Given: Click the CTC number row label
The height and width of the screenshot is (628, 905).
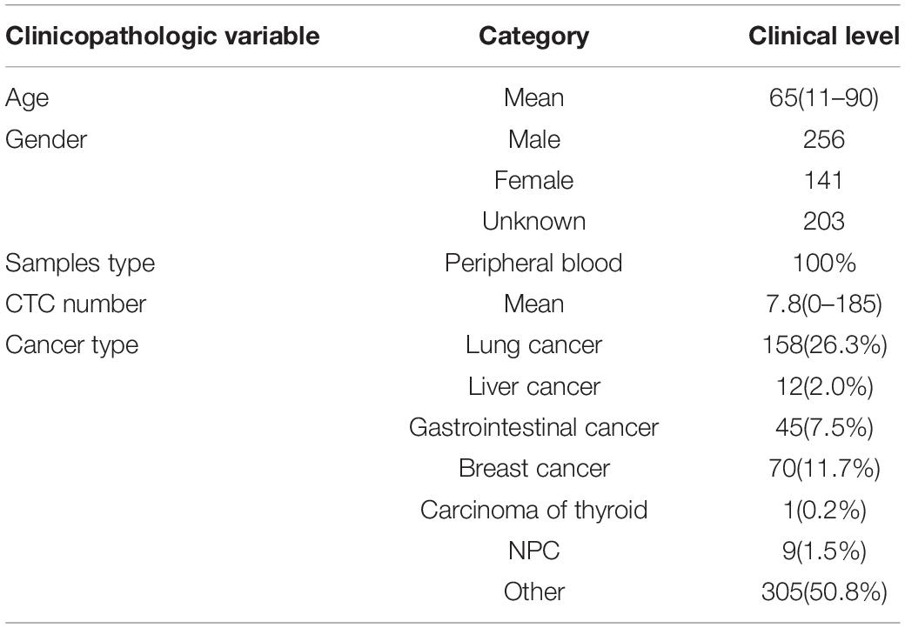Looking at the screenshot, I should 76,304.
